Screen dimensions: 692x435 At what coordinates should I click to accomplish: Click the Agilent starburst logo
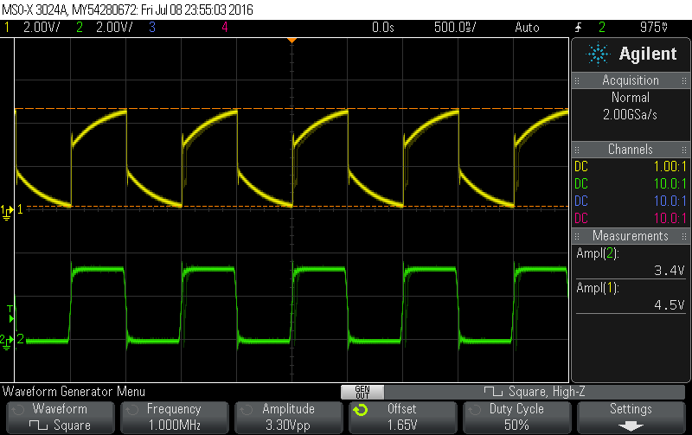pos(598,54)
